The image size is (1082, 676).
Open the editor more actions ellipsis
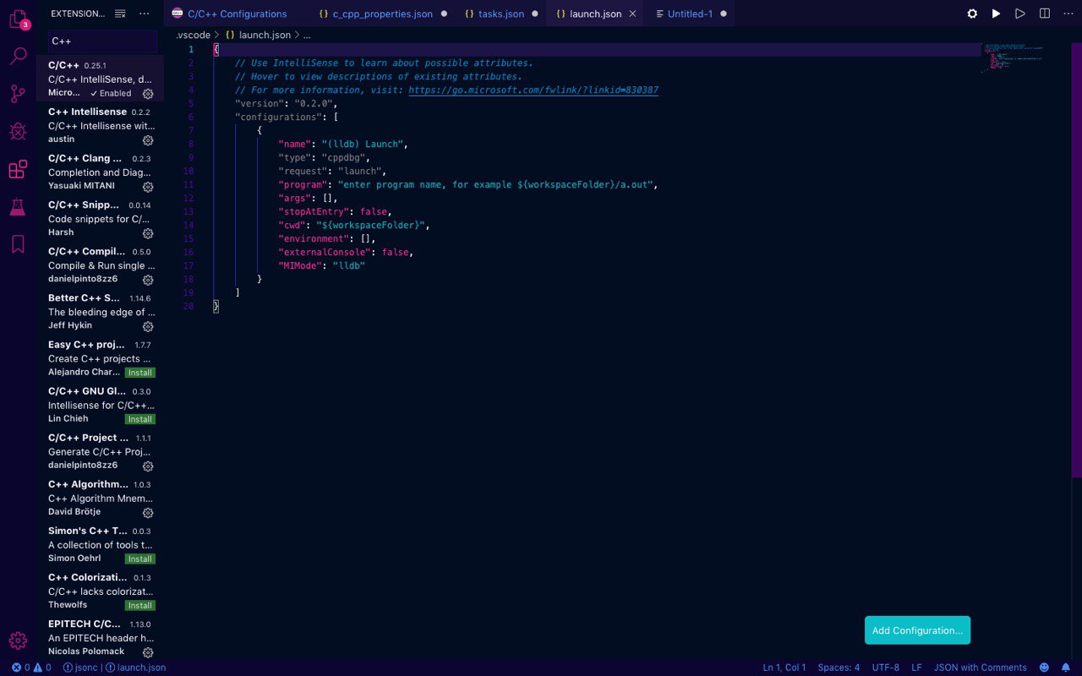[x=1068, y=14]
